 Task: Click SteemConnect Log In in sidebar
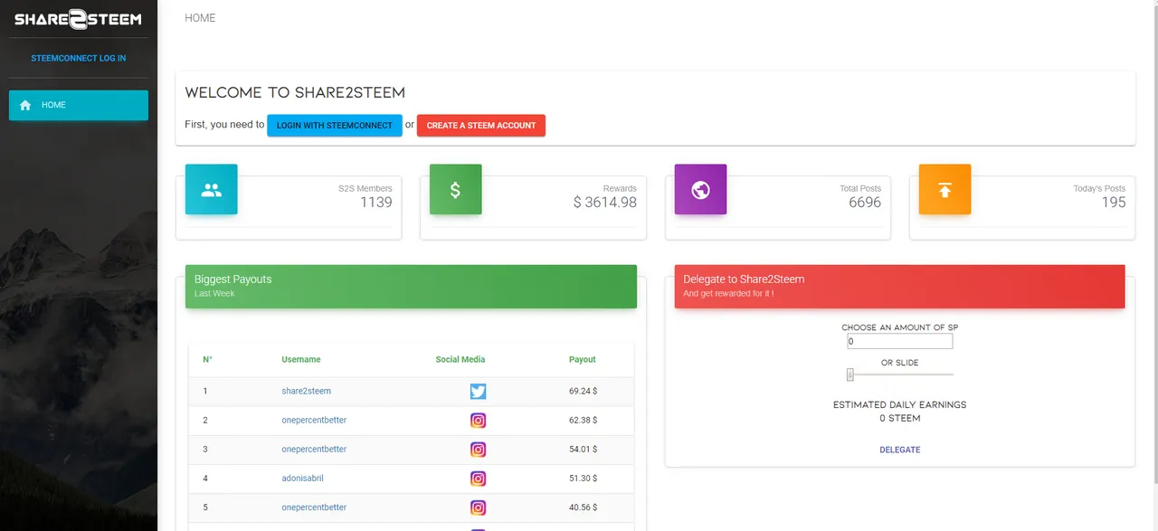pos(79,58)
